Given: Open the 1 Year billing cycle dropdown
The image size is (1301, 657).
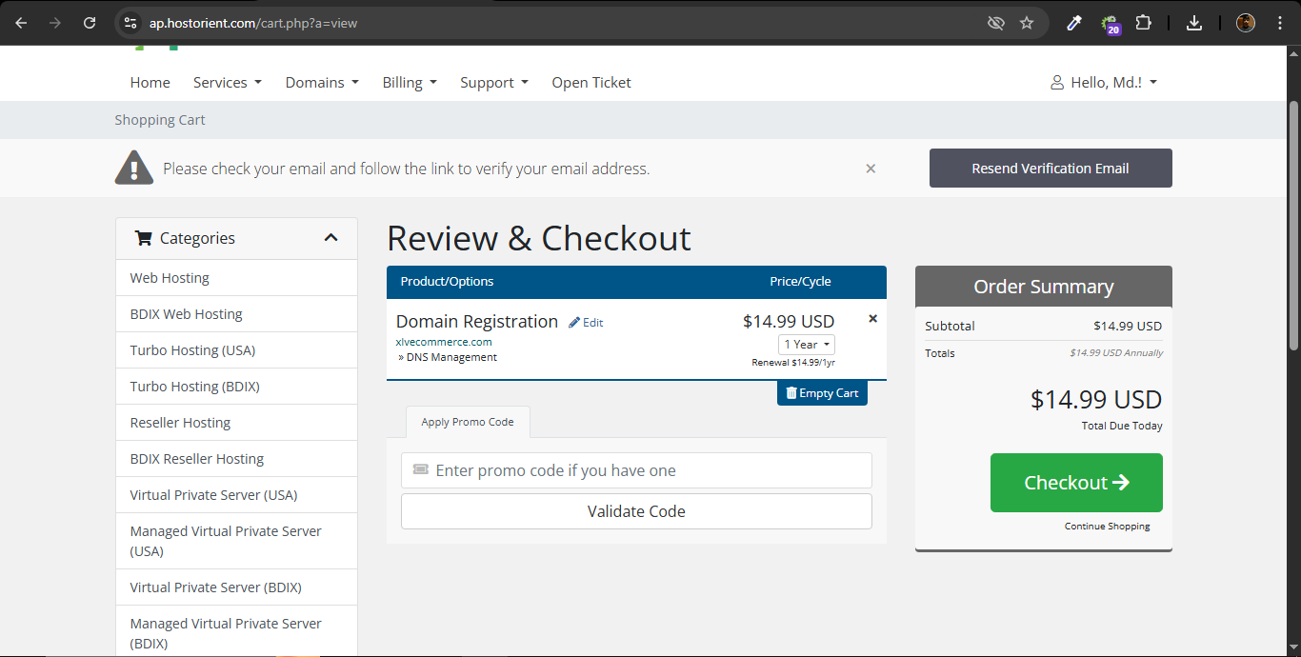Looking at the screenshot, I should [807, 345].
